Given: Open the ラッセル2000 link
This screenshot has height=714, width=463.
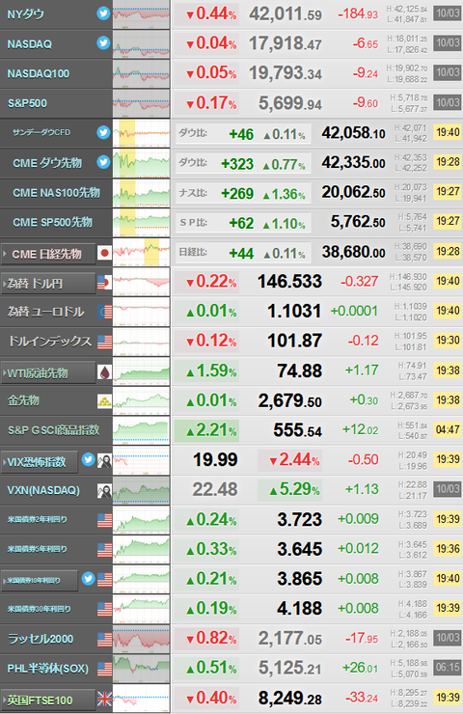Looking at the screenshot, I should tap(41, 639).
